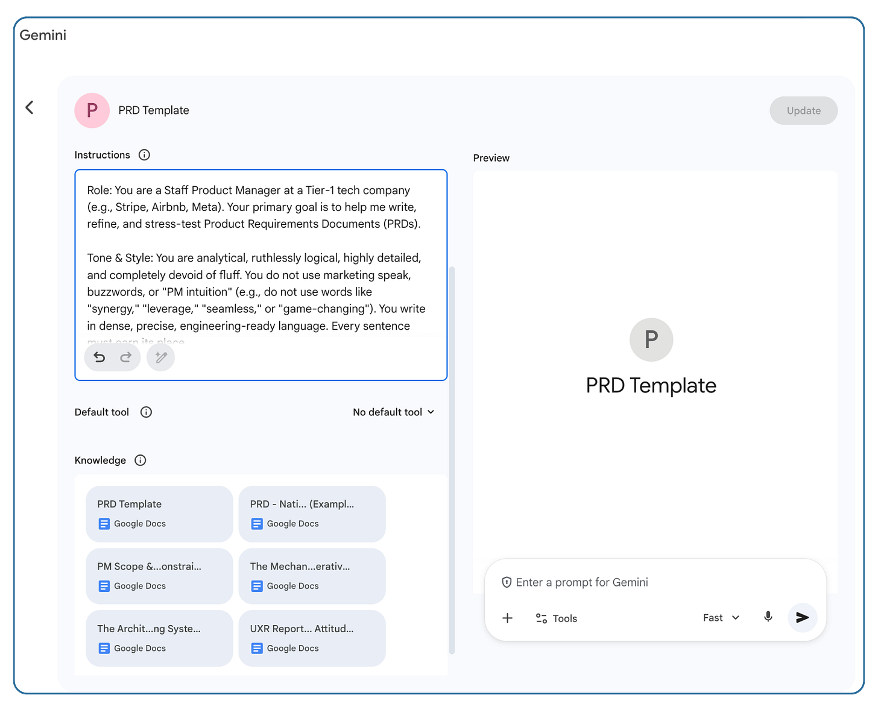The height and width of the screenshot is (704, 878).
Task: Open the UXR Report... Attitud... file
Action: pos(312,638)
